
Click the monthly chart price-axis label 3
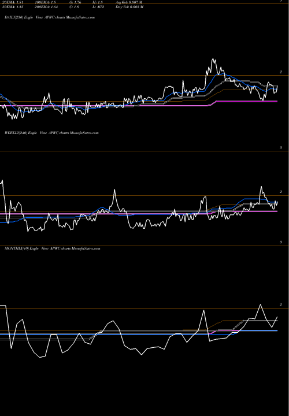(x=280, y=242)
